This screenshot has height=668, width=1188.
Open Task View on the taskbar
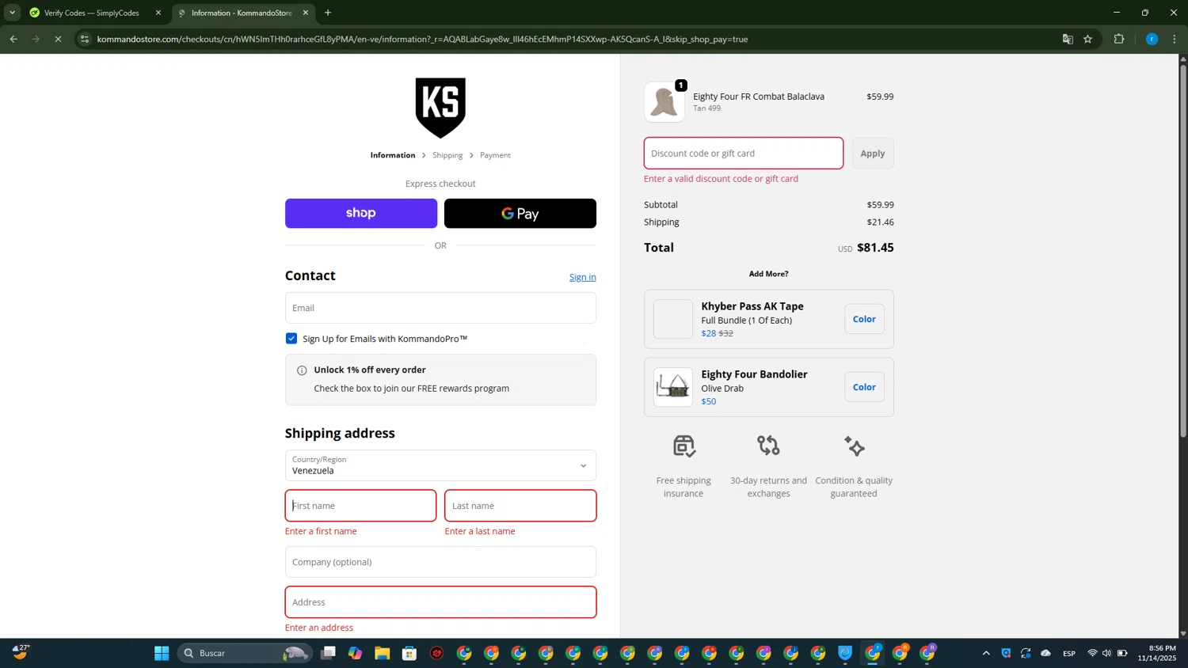coord(328,653)
